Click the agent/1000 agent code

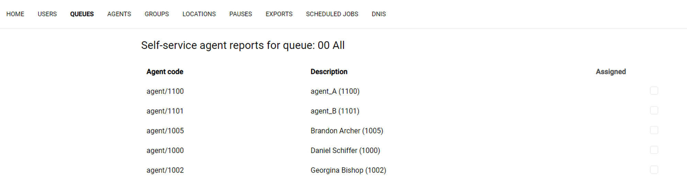(165, 151)
